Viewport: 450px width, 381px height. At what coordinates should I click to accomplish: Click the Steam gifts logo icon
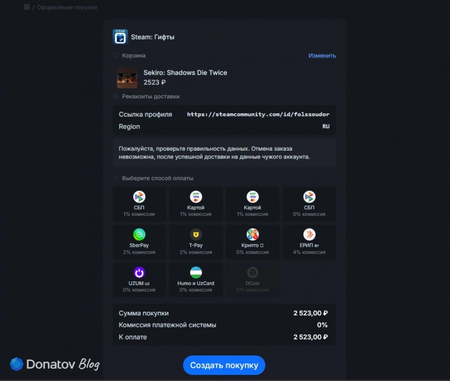pyautogui.click(x=120, y=36)
